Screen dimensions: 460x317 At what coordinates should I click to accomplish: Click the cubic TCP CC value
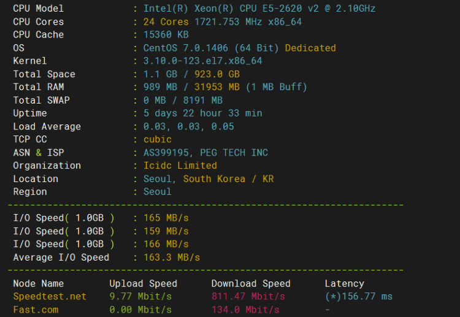(x=157, y=139)
